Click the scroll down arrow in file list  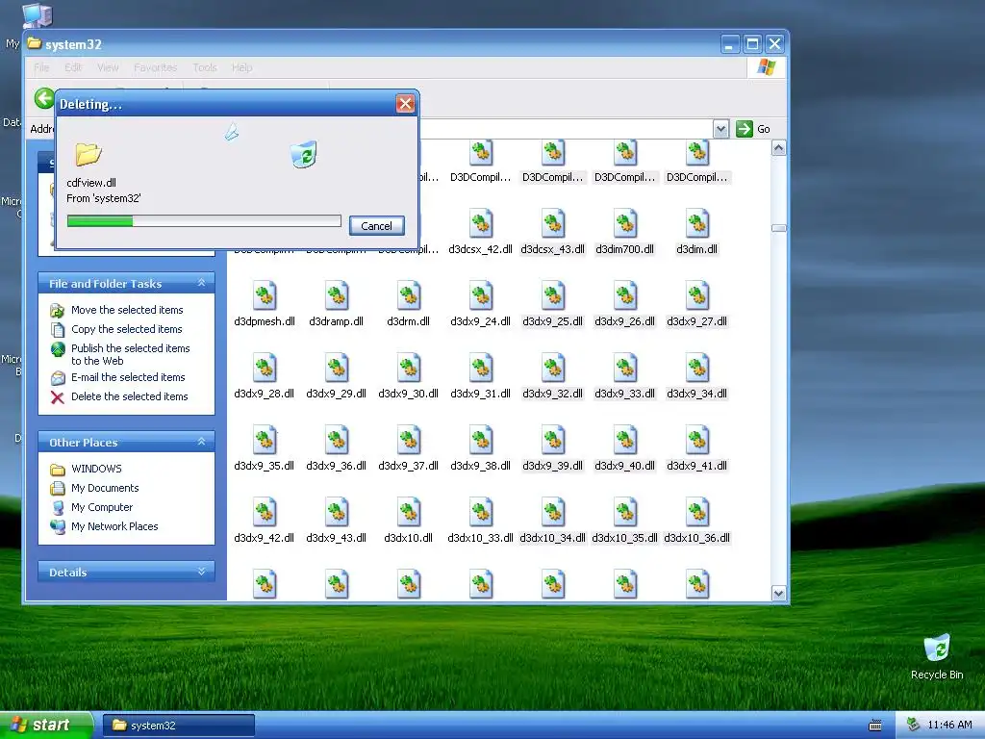pyautogui.click(x=779, y=593)
